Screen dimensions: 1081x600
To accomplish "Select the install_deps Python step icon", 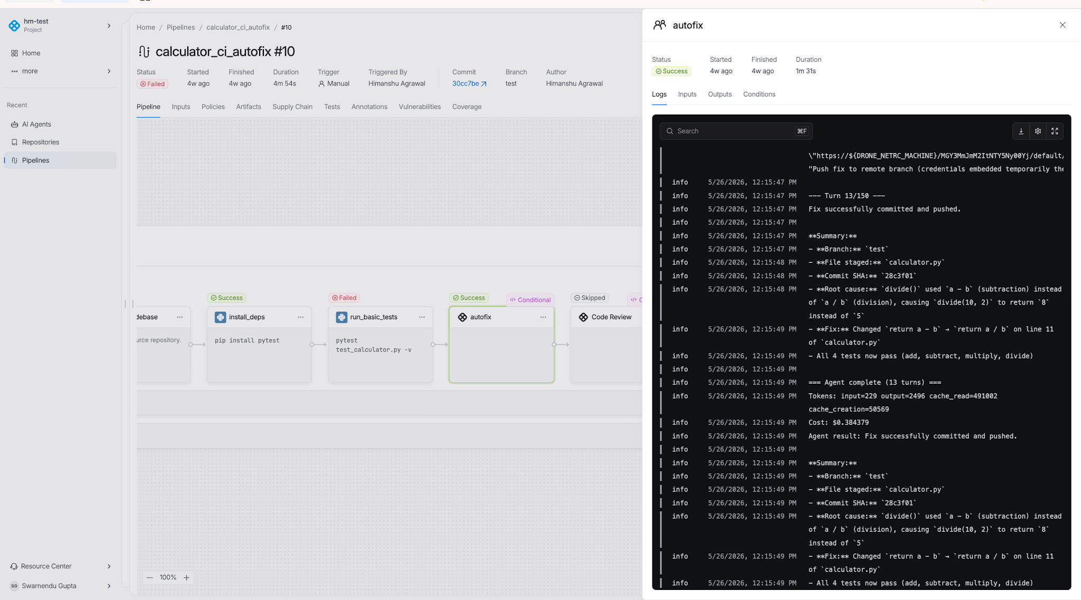I will [220, 317].
